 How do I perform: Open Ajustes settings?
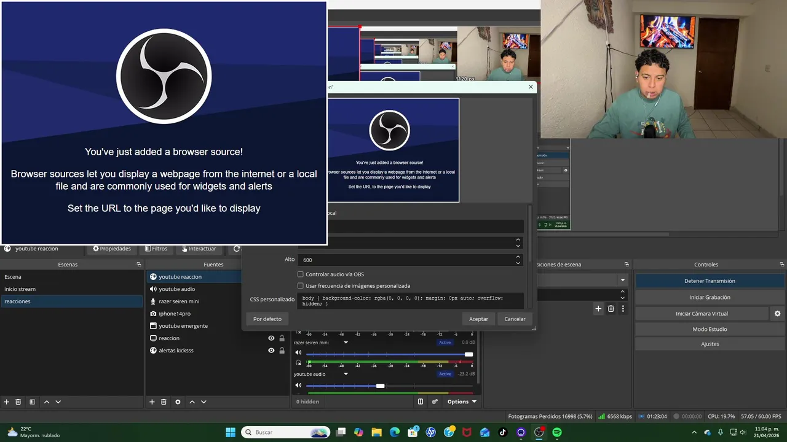(710, 344)
